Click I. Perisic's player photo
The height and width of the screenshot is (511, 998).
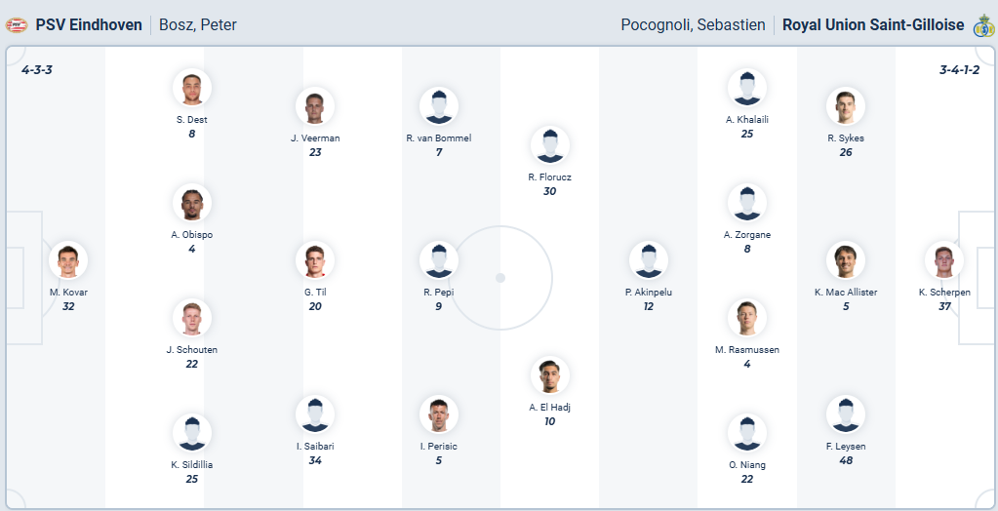(439, 415)
